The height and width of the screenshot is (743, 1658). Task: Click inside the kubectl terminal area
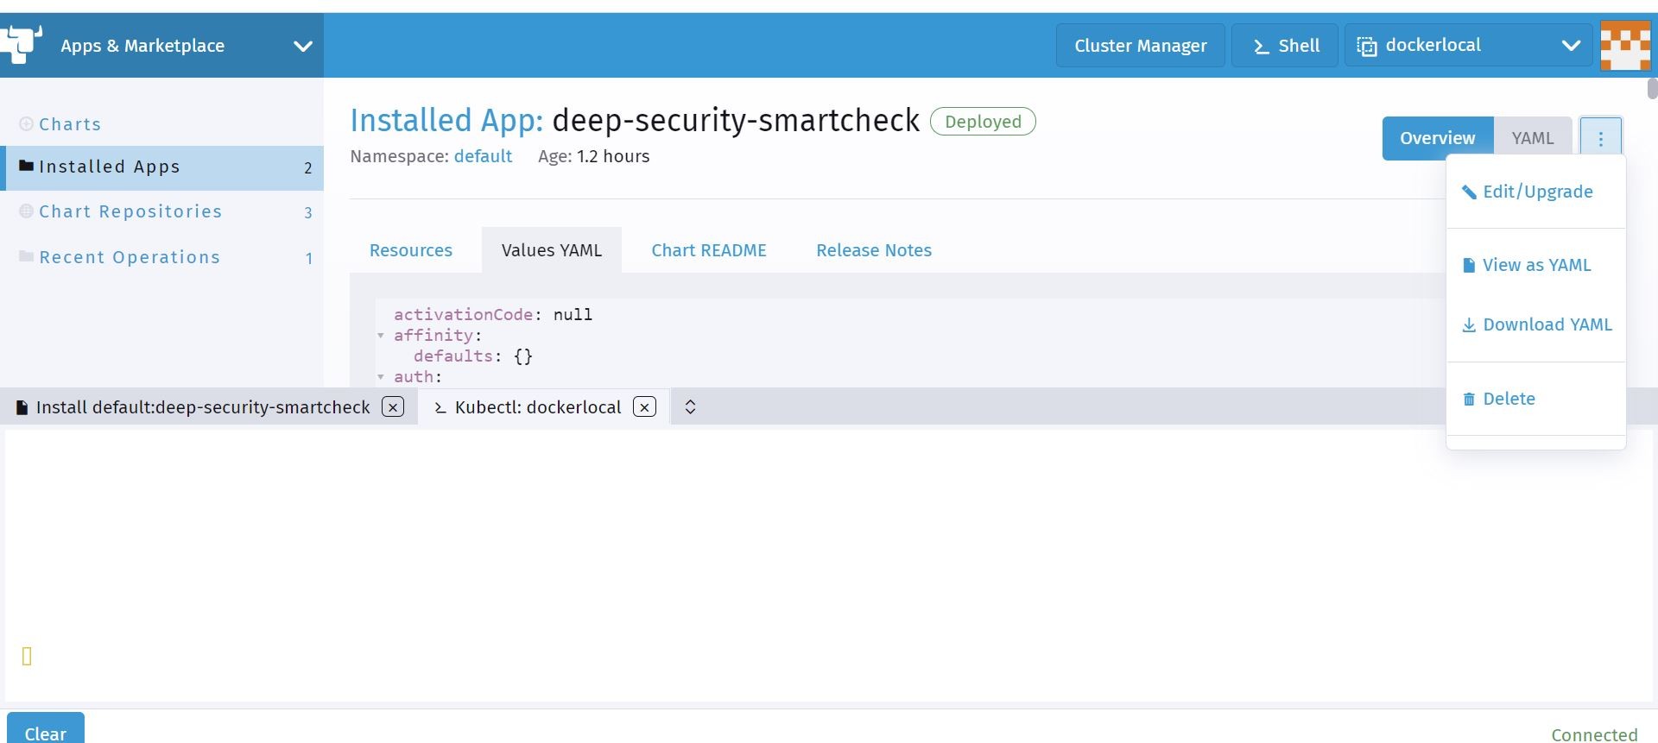[829, 565]
